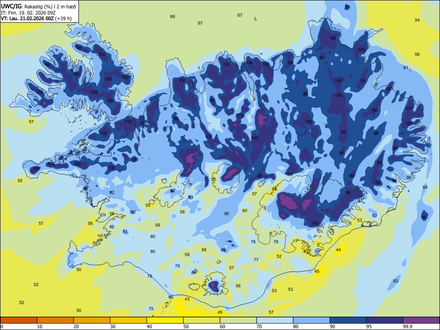The width and height of the screenshot is (440, 330).
Task: Click the humidity value 82 on the map
Action: pos(112,227)
